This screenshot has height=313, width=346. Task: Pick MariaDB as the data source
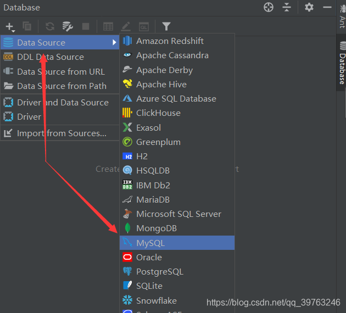click(x=177, y=200)
